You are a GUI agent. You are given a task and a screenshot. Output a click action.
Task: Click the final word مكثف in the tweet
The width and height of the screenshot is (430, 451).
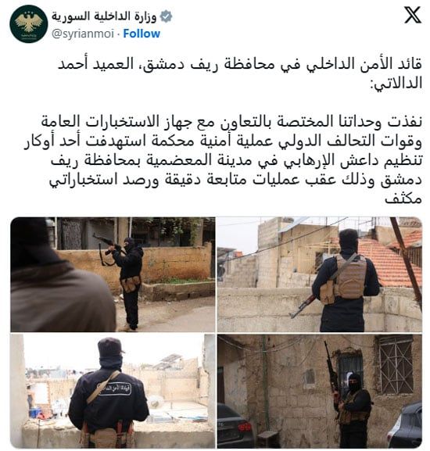[x=403, y=199]
